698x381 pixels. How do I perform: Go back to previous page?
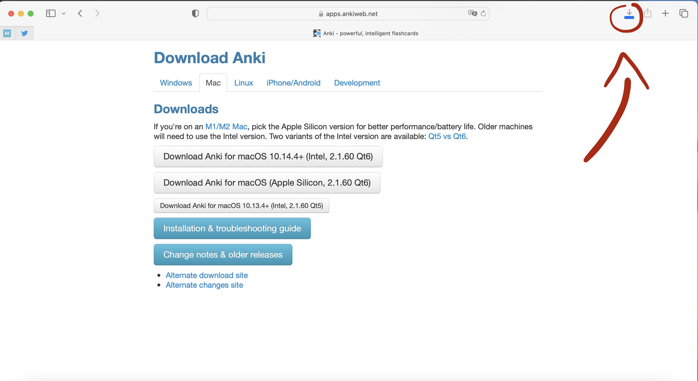(80, 13)
